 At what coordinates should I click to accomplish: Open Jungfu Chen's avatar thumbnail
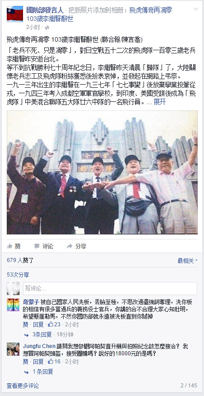point(13,349)
